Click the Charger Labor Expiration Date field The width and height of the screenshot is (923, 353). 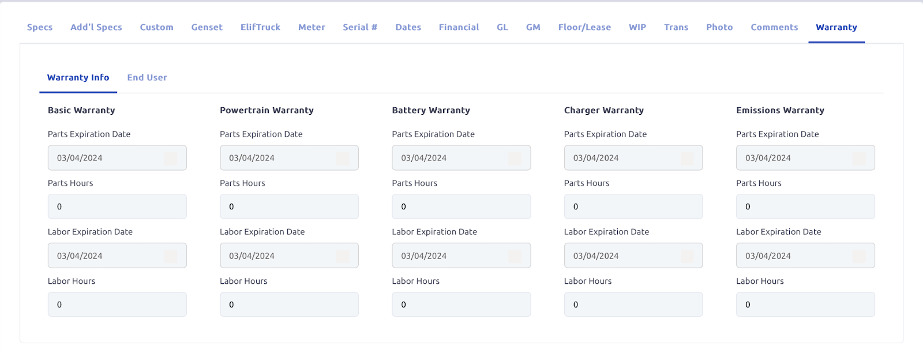[x=621, y=256]
